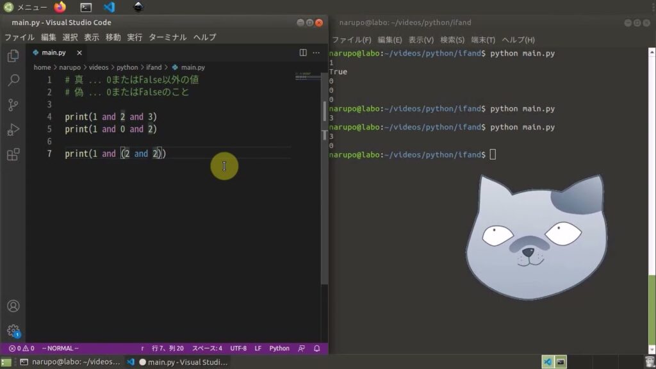Click the notifications bell in status bar
This screenshot has width=656, height=369.
pos(317,348)
